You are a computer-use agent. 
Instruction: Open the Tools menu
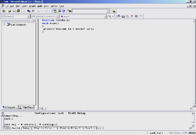(46, 6)
